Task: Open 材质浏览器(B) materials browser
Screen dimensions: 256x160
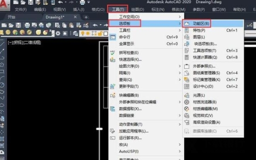Action: point(213,102)
